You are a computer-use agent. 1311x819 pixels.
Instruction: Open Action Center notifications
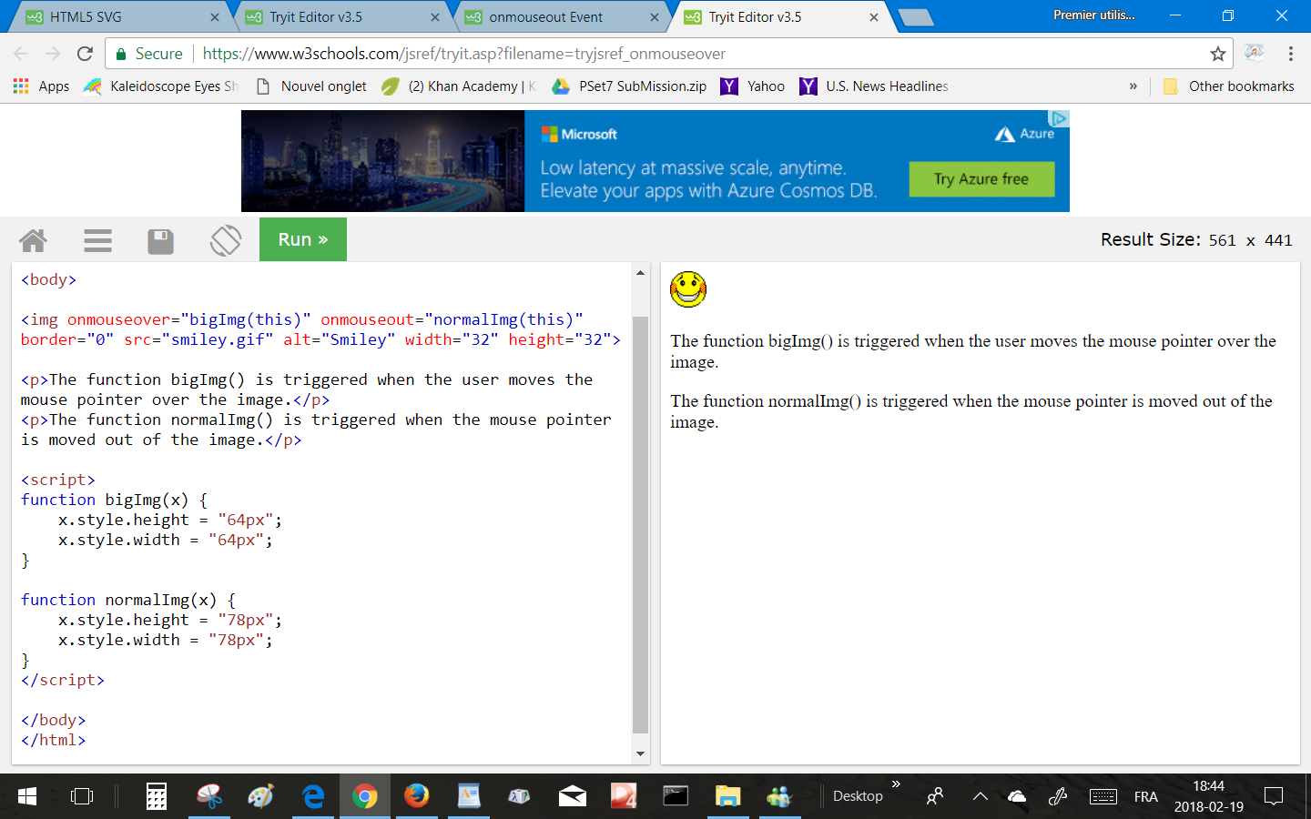click(1274, 796)
